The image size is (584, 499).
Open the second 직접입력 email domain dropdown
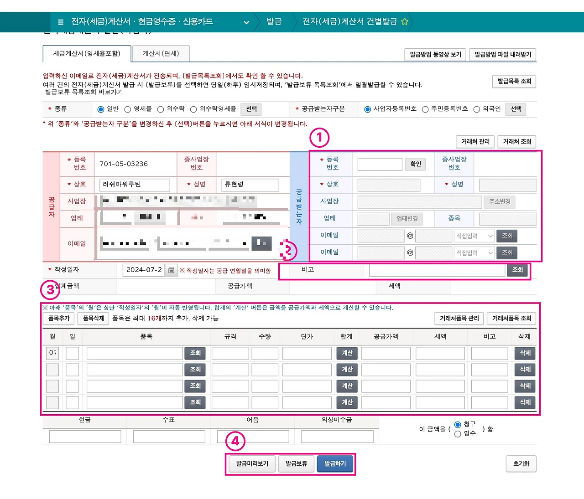(x=474, y=252)
